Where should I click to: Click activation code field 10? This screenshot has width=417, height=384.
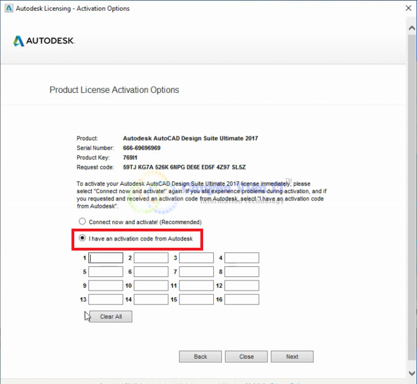(151, 285)
